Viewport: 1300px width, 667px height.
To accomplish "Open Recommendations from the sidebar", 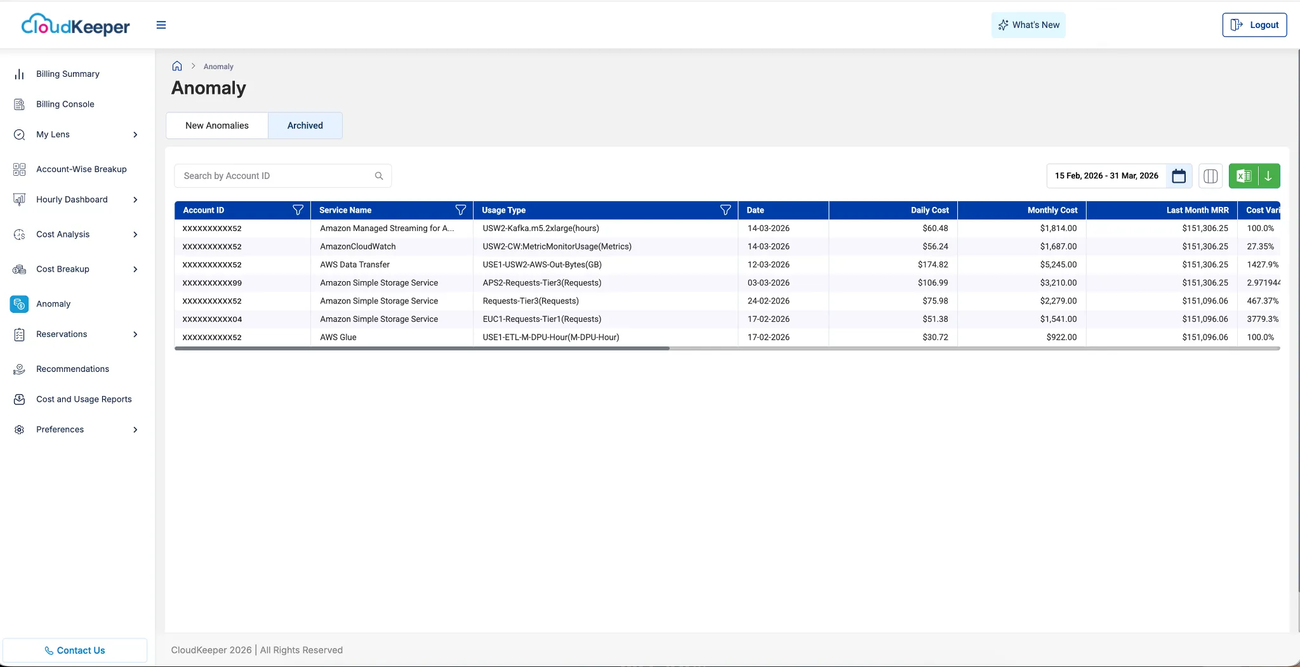I will coord(72,369).
